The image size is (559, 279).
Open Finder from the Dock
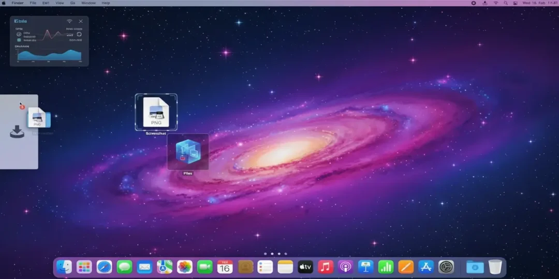(x=64, y=267)
